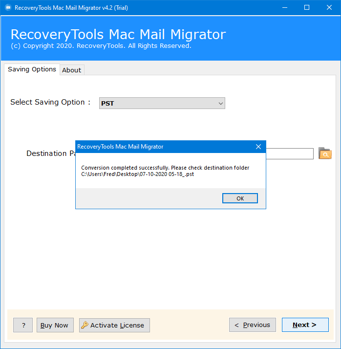Viewport: 341px width, 349px height.
Task: Click the help question mark button
Action: tap(23, 325)
